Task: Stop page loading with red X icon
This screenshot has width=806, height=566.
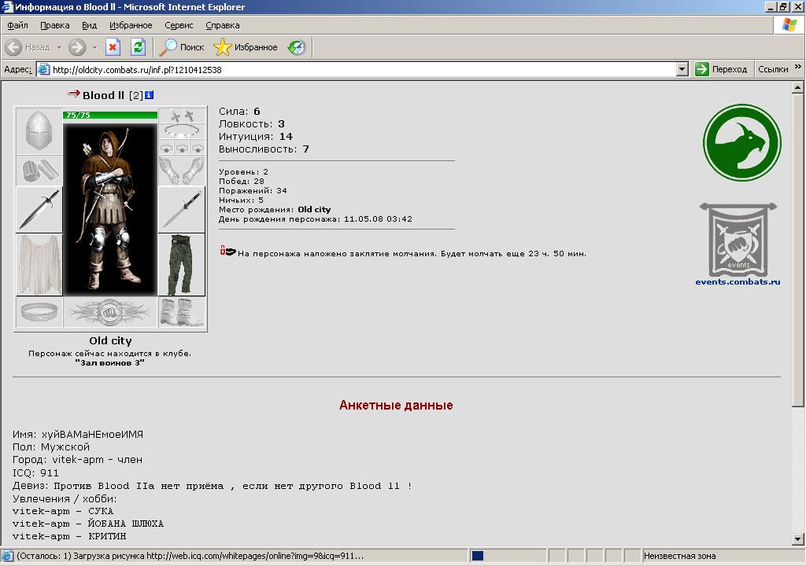Action: tap(113, 47)
